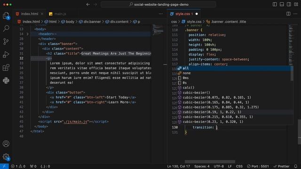Toggle the secondary sidebar layout icon

289,4
